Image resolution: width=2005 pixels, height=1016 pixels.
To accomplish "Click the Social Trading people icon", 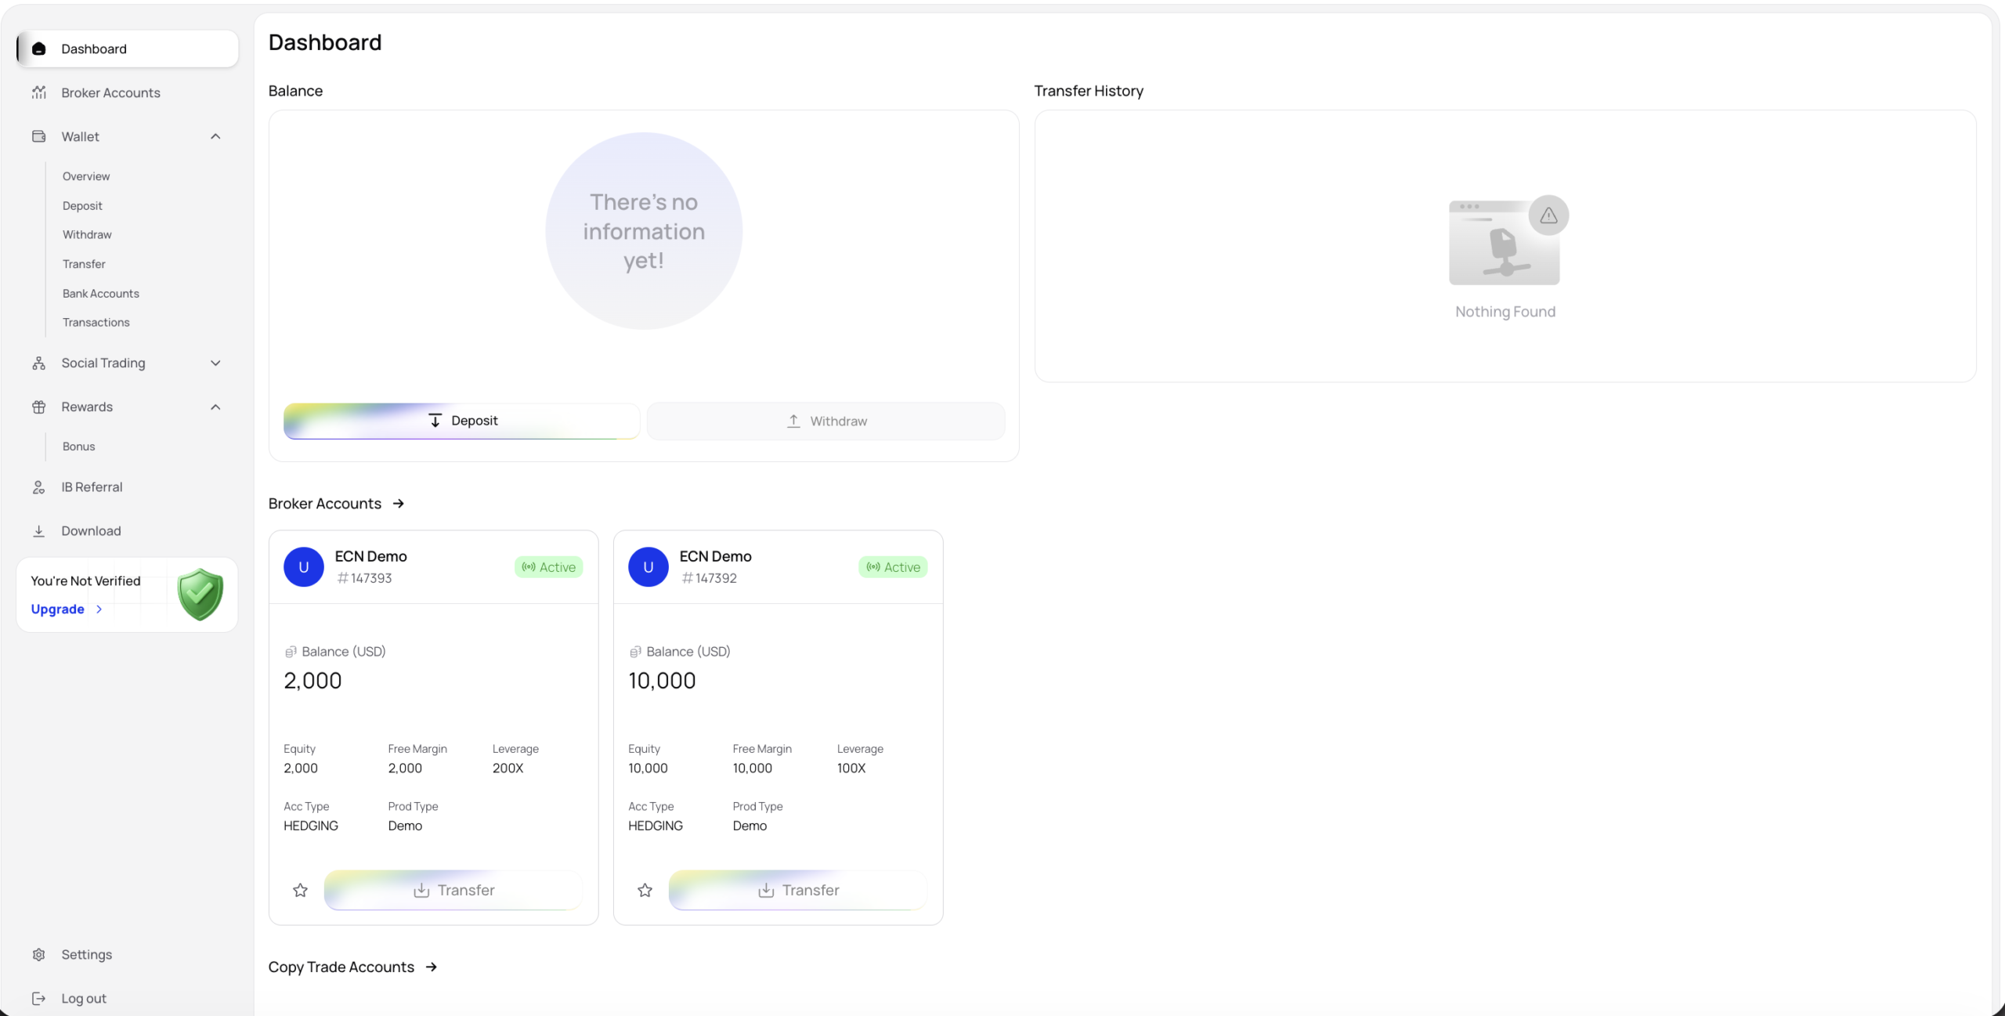I will pyautogui.click(x=39, y=363).
